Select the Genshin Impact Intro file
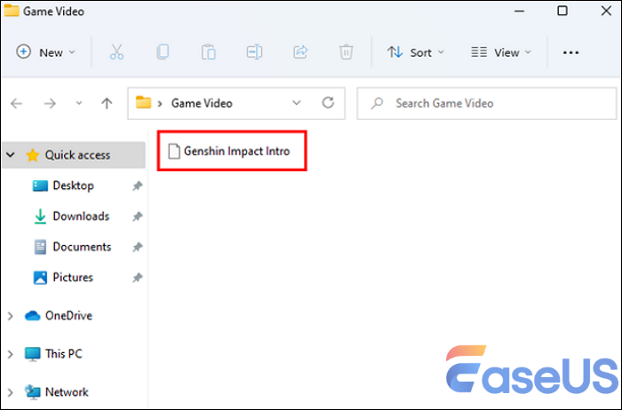 point(229,151)
